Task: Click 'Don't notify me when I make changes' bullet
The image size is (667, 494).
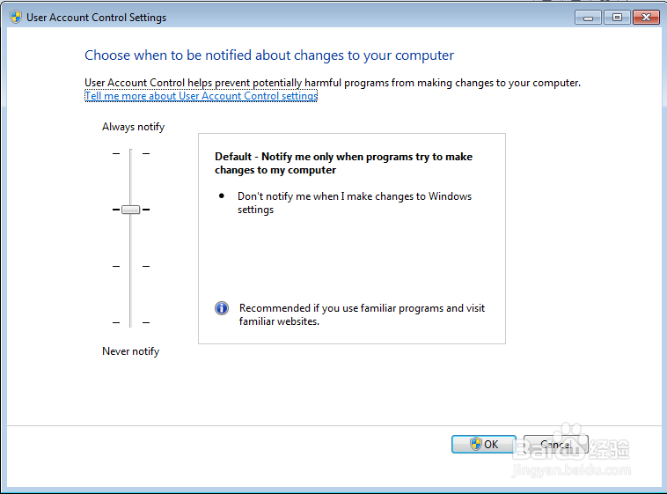Action: [x=355, y=203]
